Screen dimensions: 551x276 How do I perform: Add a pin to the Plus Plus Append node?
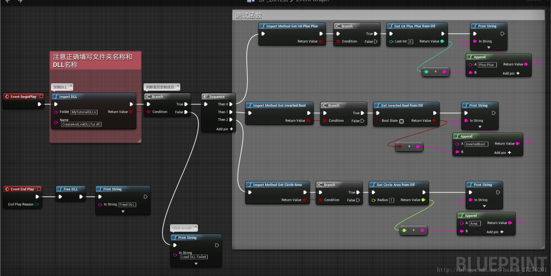(511, 73)
